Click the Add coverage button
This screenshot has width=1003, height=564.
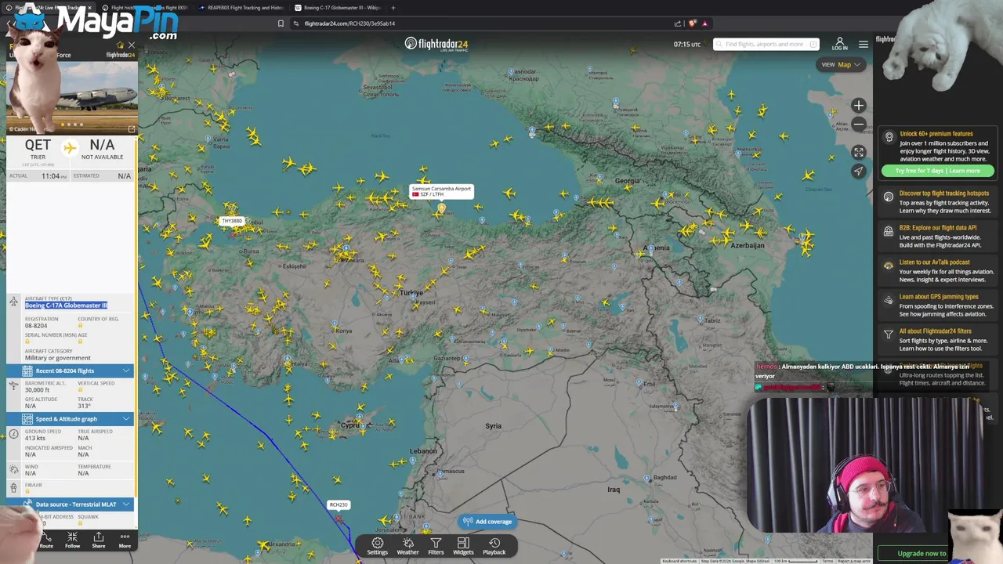click(x=487, y=522)
